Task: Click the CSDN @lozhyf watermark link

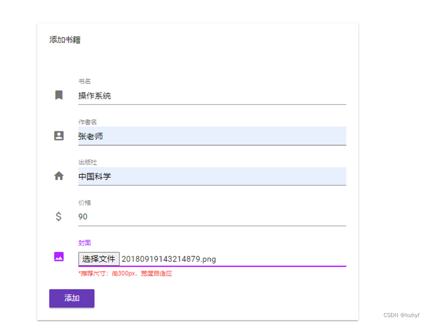Action: 402,315
